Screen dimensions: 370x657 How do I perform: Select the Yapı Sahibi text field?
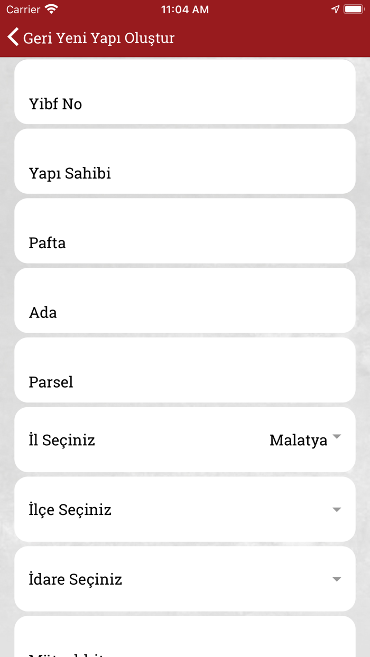click(x=185, y=161)
